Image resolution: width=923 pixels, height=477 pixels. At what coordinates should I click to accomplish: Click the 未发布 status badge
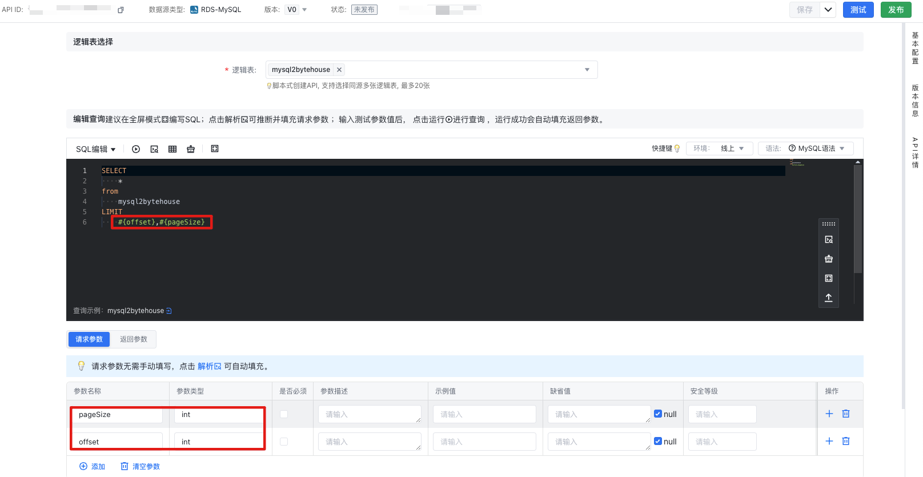[364, 10]
